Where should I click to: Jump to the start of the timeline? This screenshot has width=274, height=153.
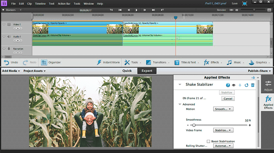tap(120, 10)
